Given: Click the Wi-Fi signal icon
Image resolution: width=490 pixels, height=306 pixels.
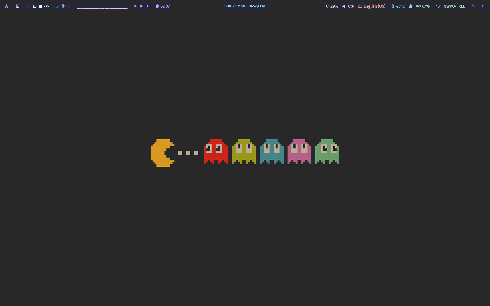Looking at the screenshot, I should pyautogui.click(x=438, y=6).
